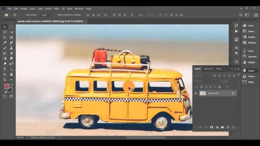This screenshot has width=260, height=146.
Task: Open the layer blending mode dropdown
Action: 206,81
